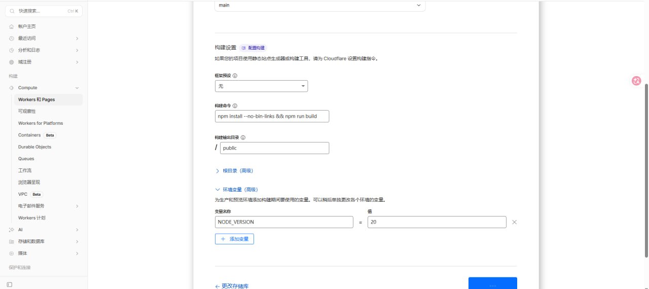Click the globe icon beside 域注册

11,62
